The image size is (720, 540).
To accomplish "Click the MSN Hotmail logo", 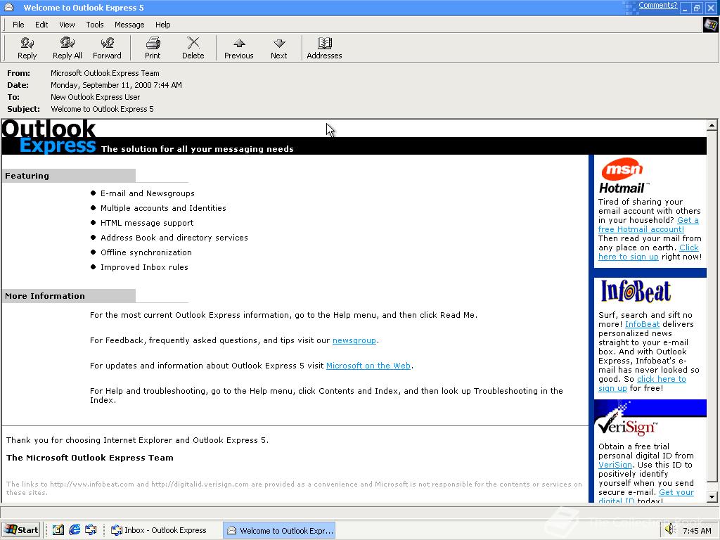I will [x=623, y=176].
